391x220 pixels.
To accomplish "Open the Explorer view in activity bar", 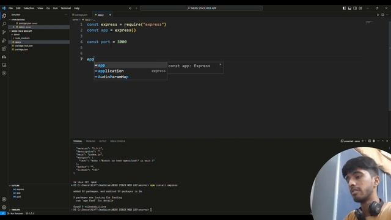I will click(4, 16).
